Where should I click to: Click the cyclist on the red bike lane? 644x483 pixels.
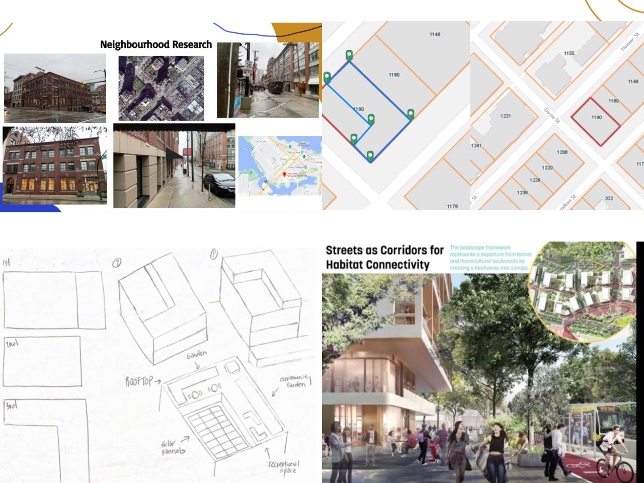point(615,454)
